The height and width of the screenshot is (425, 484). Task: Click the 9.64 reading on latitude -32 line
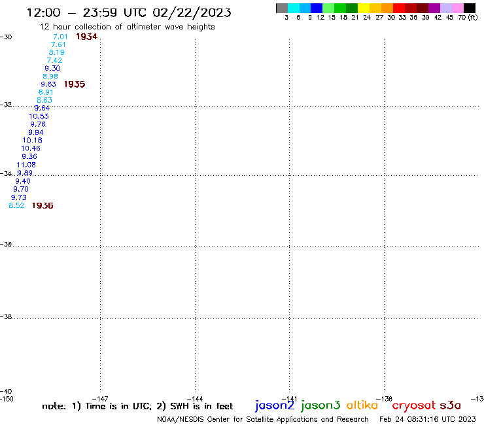(42, 109)
